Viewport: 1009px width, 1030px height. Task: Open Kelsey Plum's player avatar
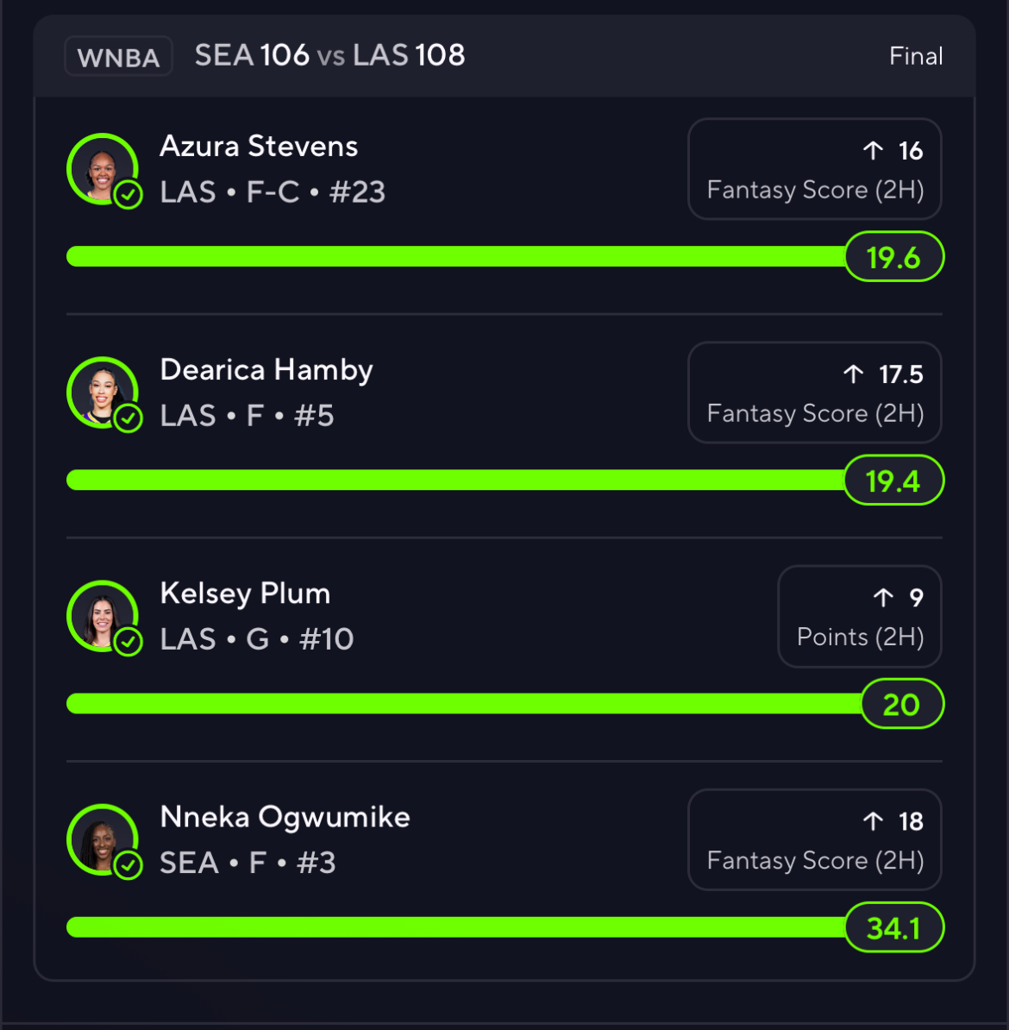[101, 615]
